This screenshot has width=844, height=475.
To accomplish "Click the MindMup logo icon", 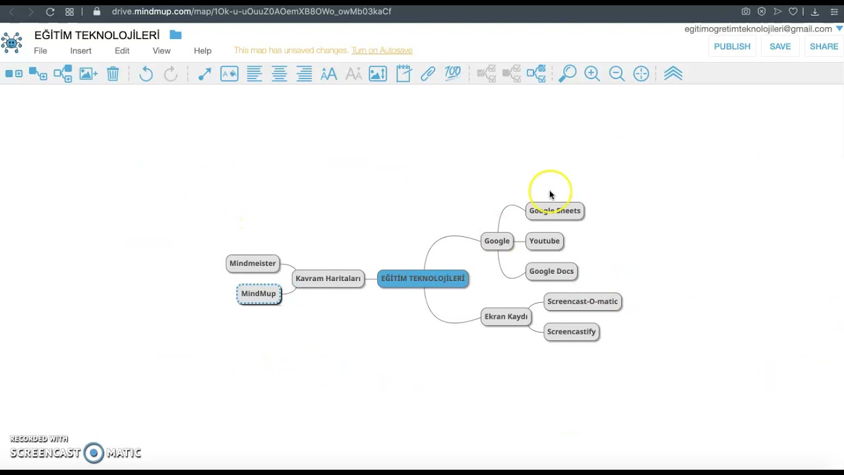I will click(11, 42).
